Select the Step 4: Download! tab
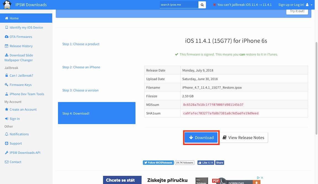Screen dimensions: 318x184 tap(97, 113)
